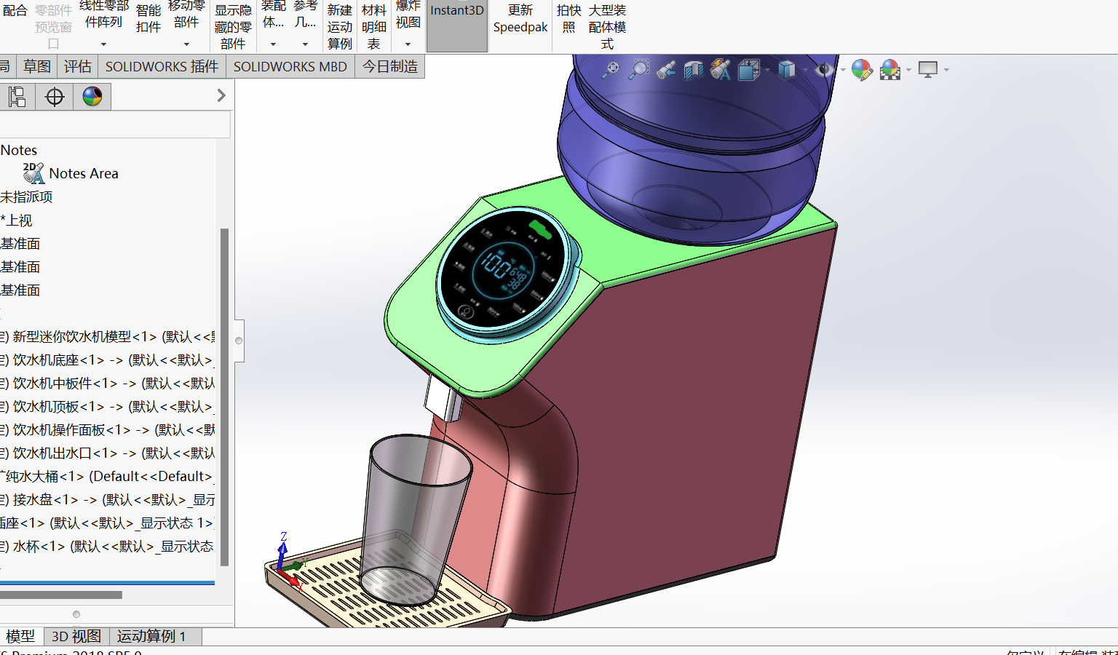Expand the Apply Scene dropdown arrow
Viewport: 1118px width, 655px height.
pos(908,70)
